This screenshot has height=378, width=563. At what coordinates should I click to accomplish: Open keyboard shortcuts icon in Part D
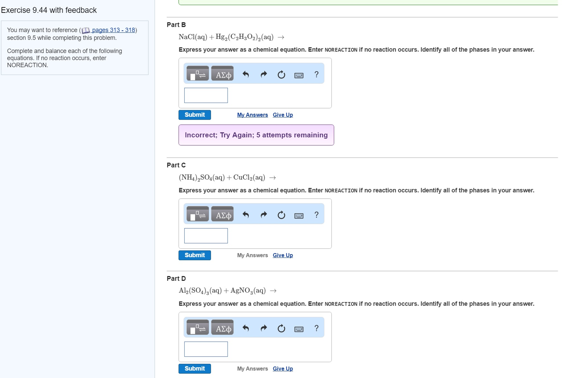tap(299, 329)
